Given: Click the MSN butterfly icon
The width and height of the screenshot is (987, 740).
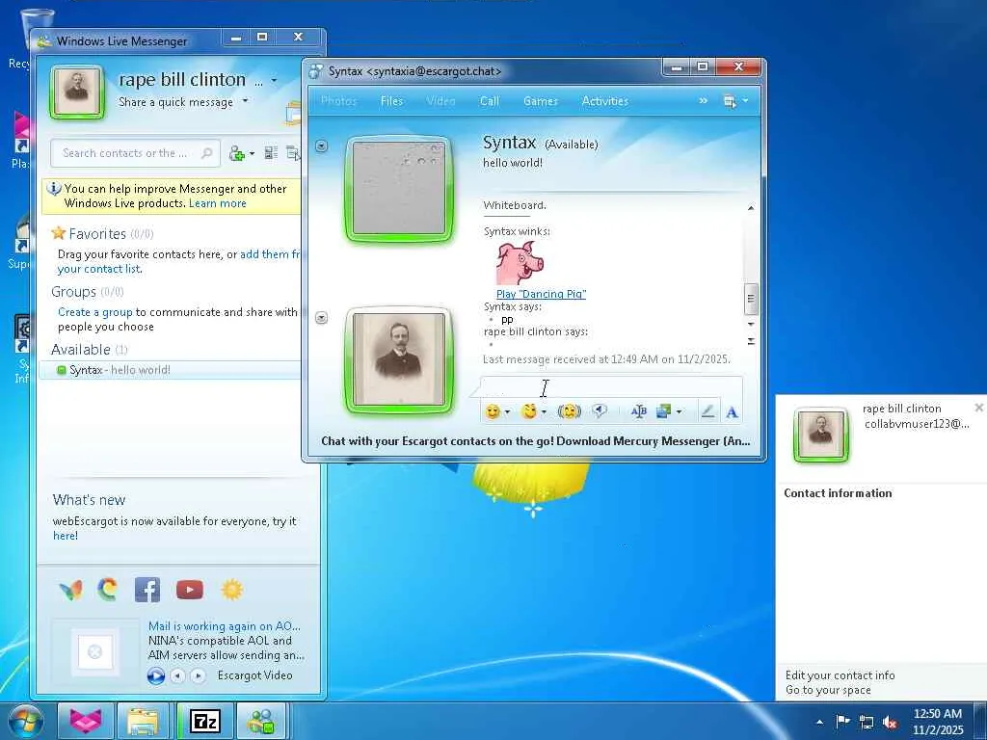Looking at the screenshot, I should point(70,590).
